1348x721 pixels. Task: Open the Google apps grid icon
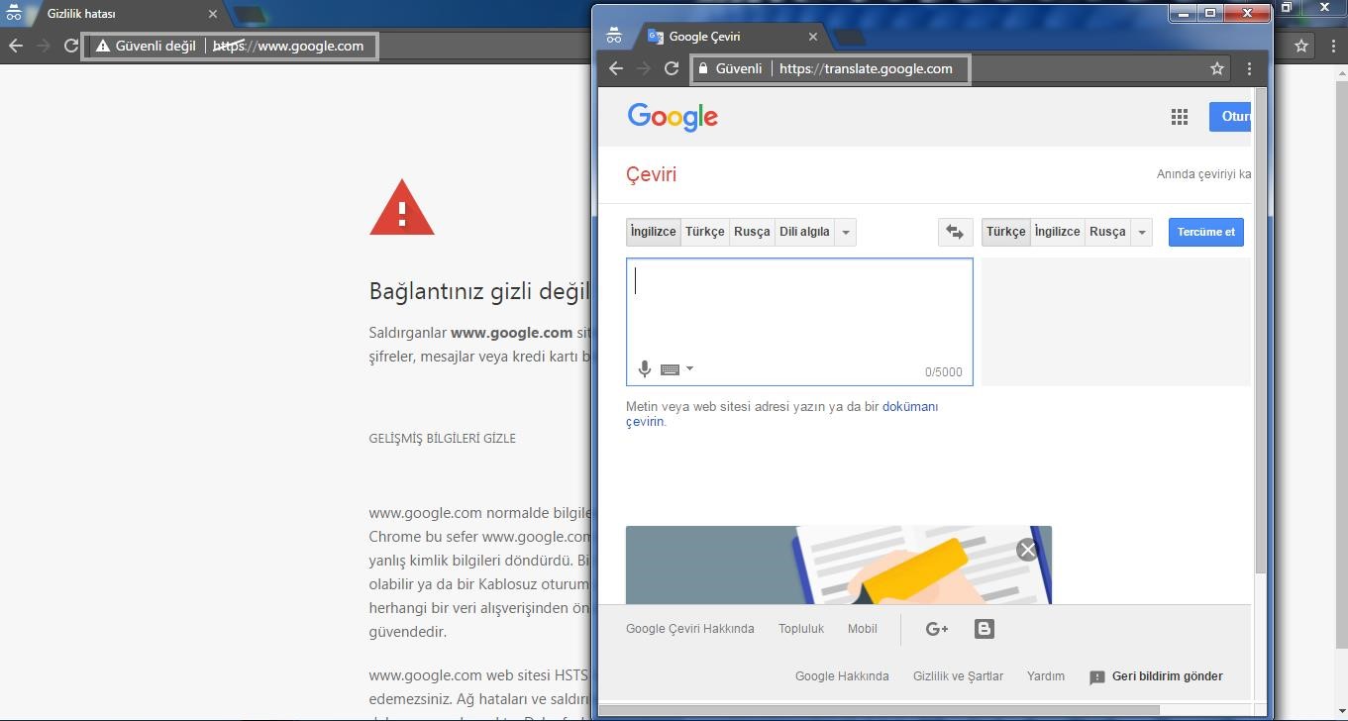coord(1179,117)
